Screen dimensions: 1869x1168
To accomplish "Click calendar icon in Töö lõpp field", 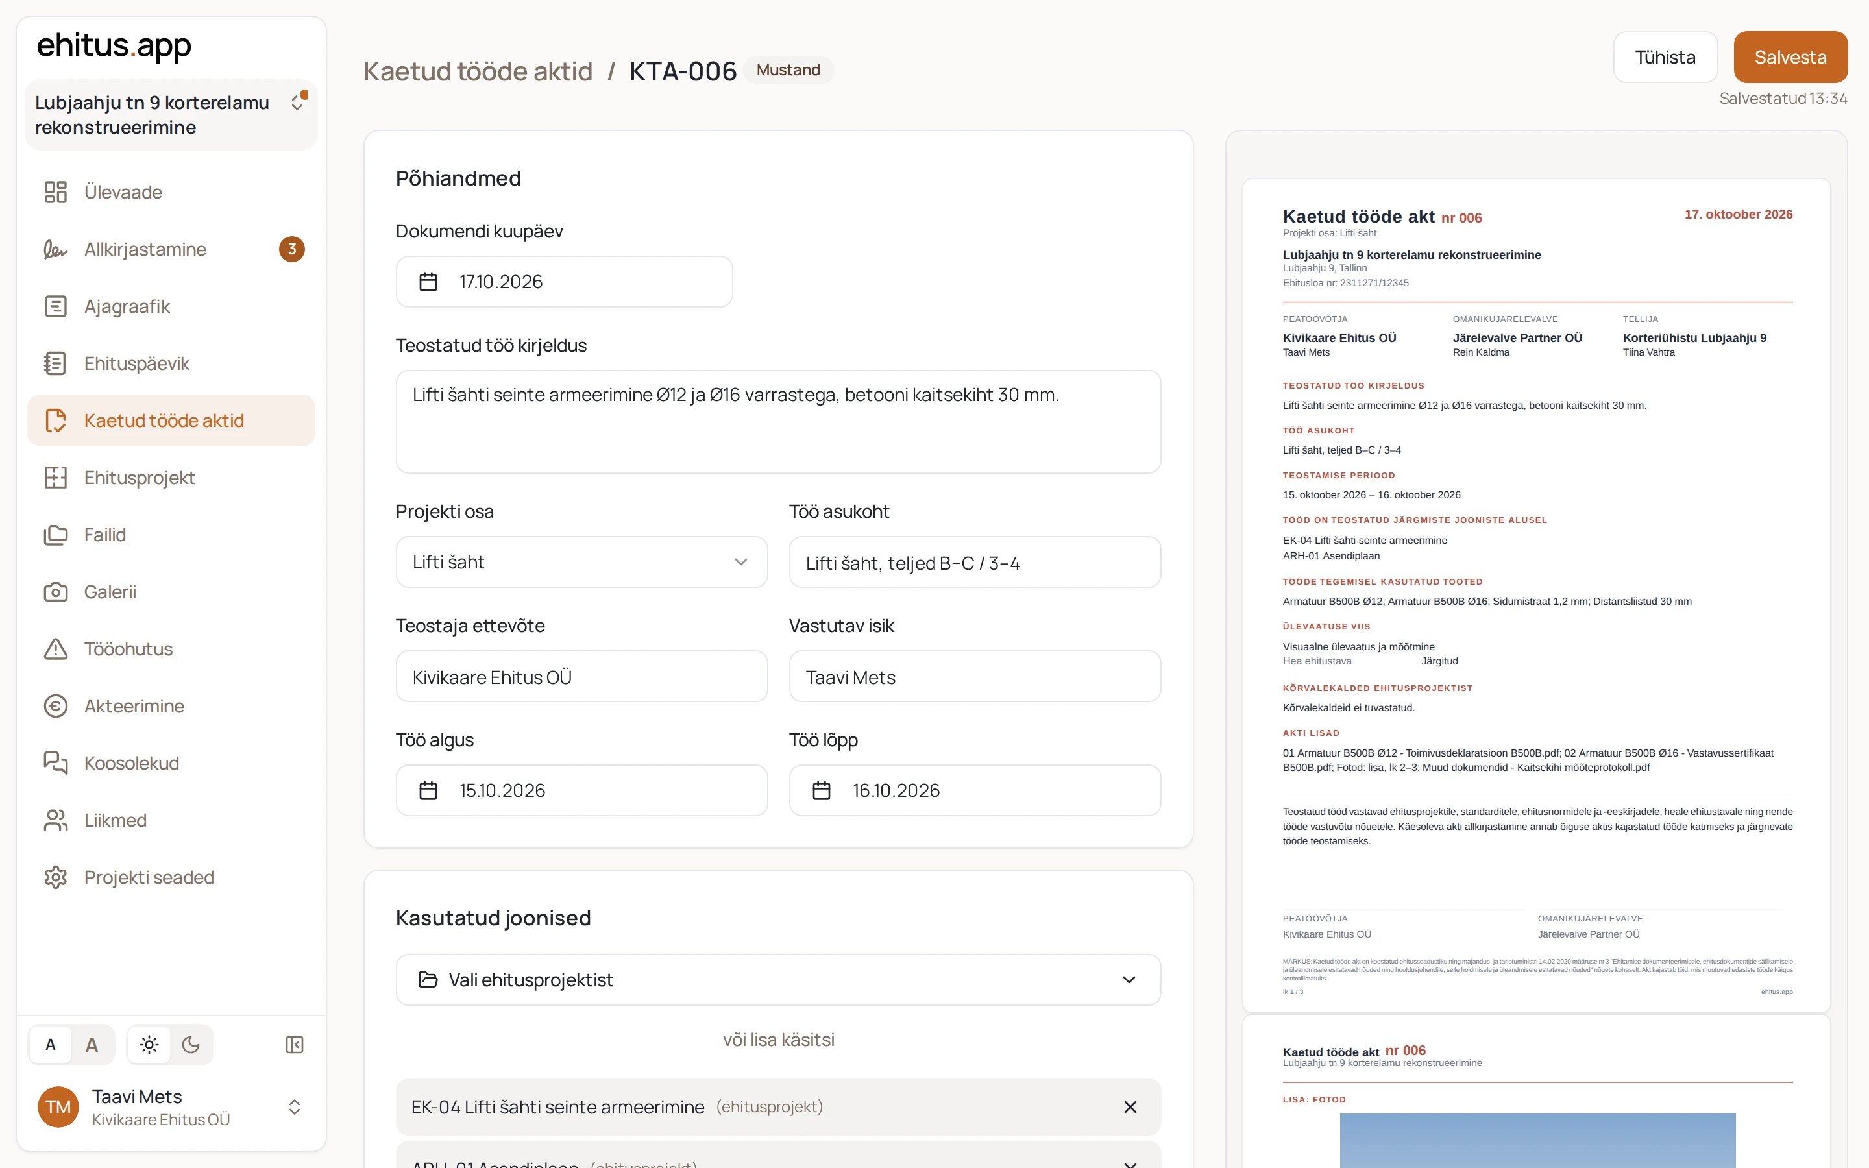I will (821, 790).
